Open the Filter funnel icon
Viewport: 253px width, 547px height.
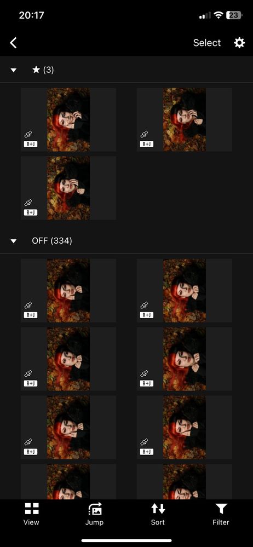coord(221,509)
